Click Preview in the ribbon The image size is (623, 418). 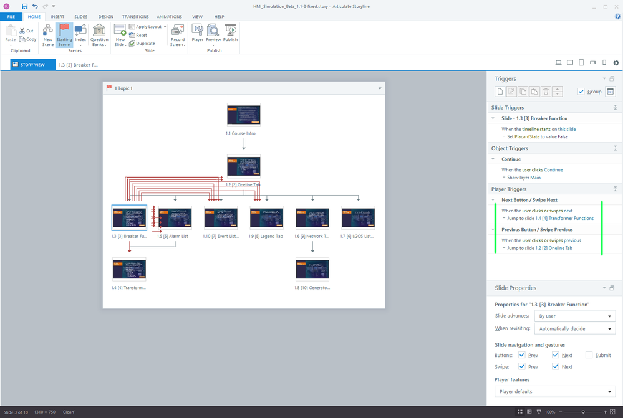[213, 32]
